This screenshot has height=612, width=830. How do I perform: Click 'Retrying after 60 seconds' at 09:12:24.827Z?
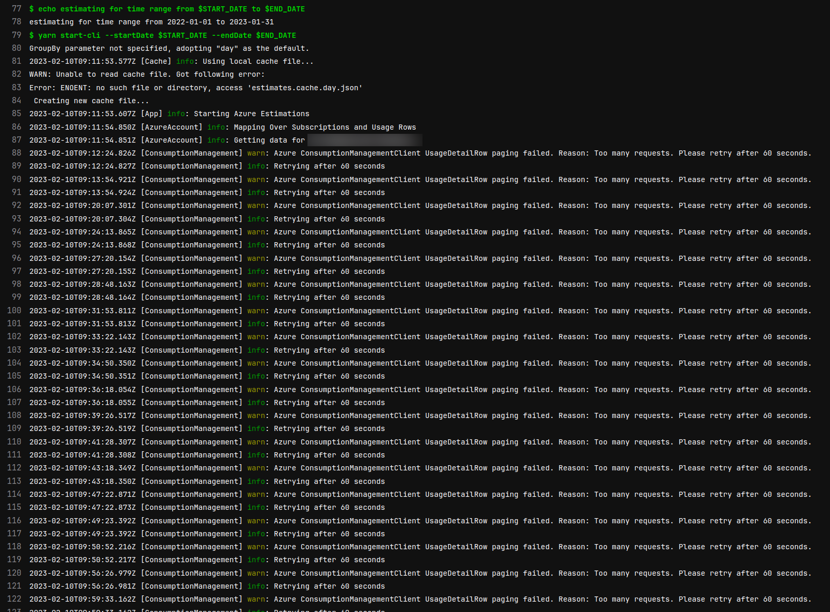tap(207, 166)
